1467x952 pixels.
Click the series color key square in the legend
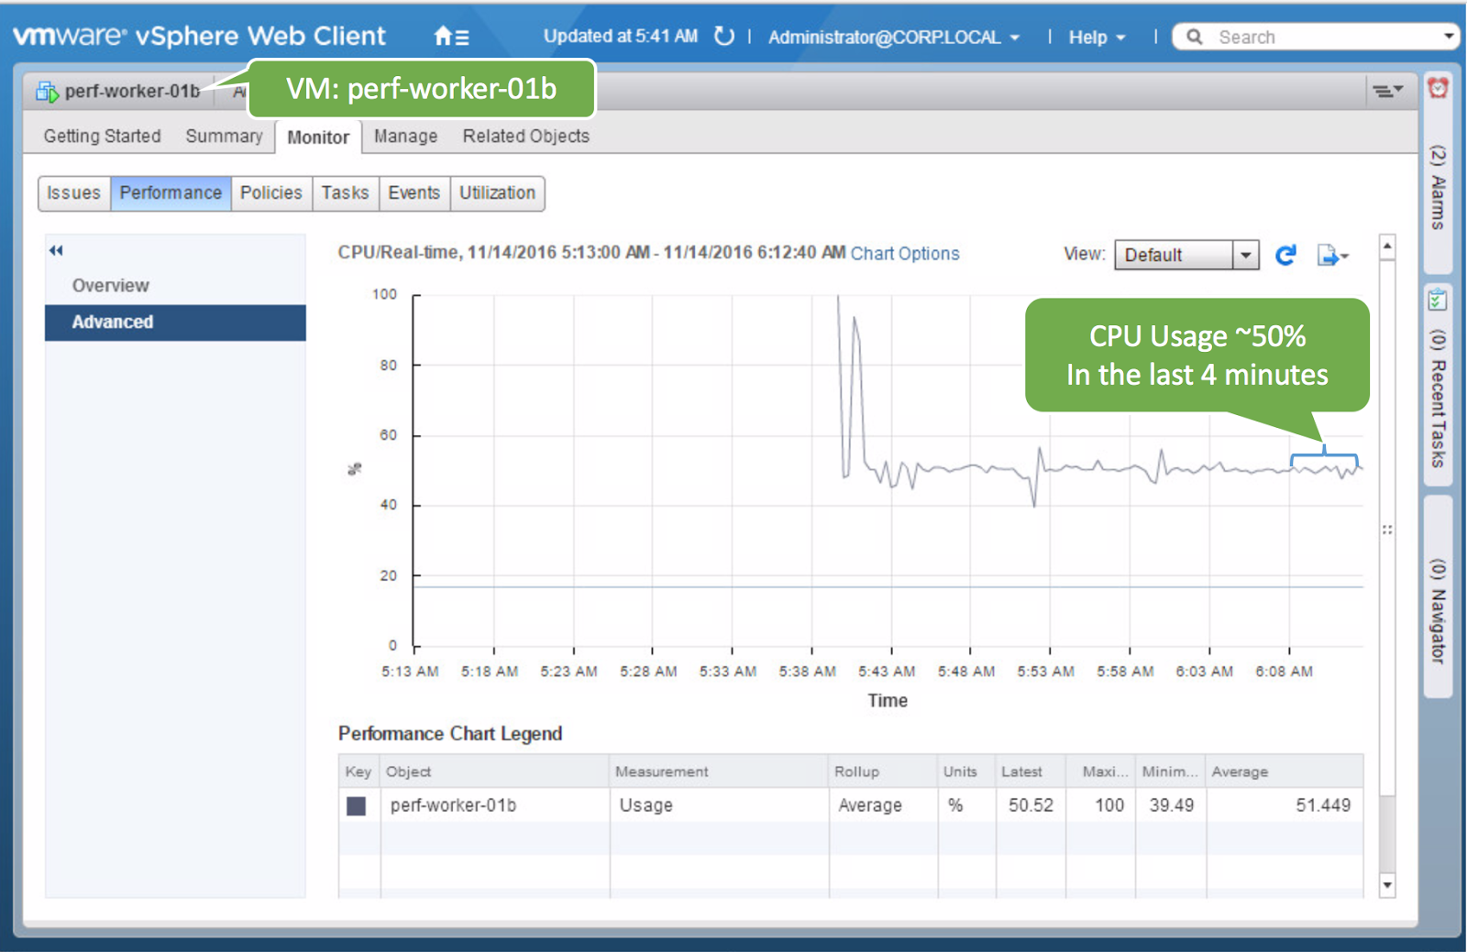click(x=358, y=804)
